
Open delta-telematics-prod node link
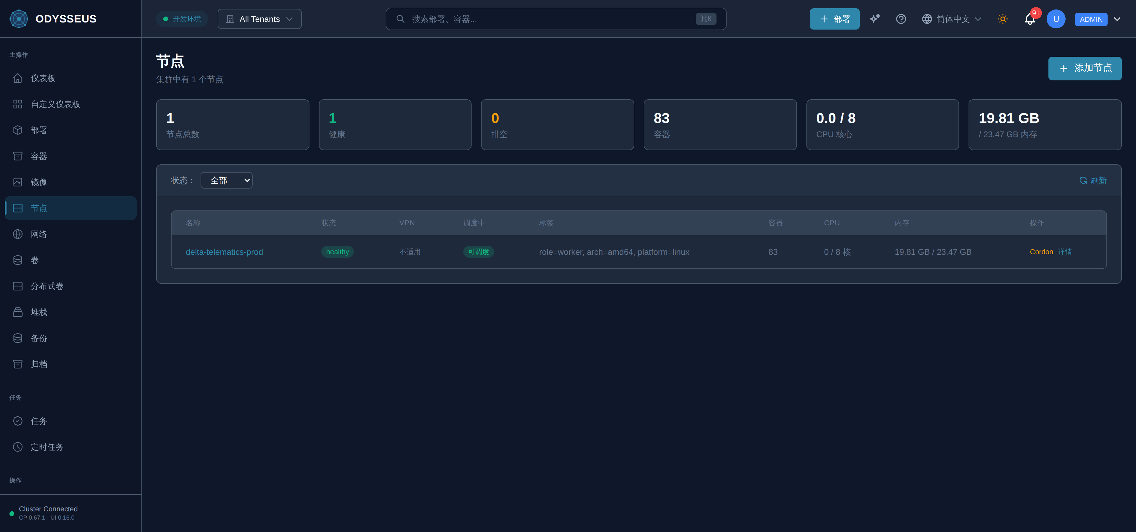click(224, 252)
